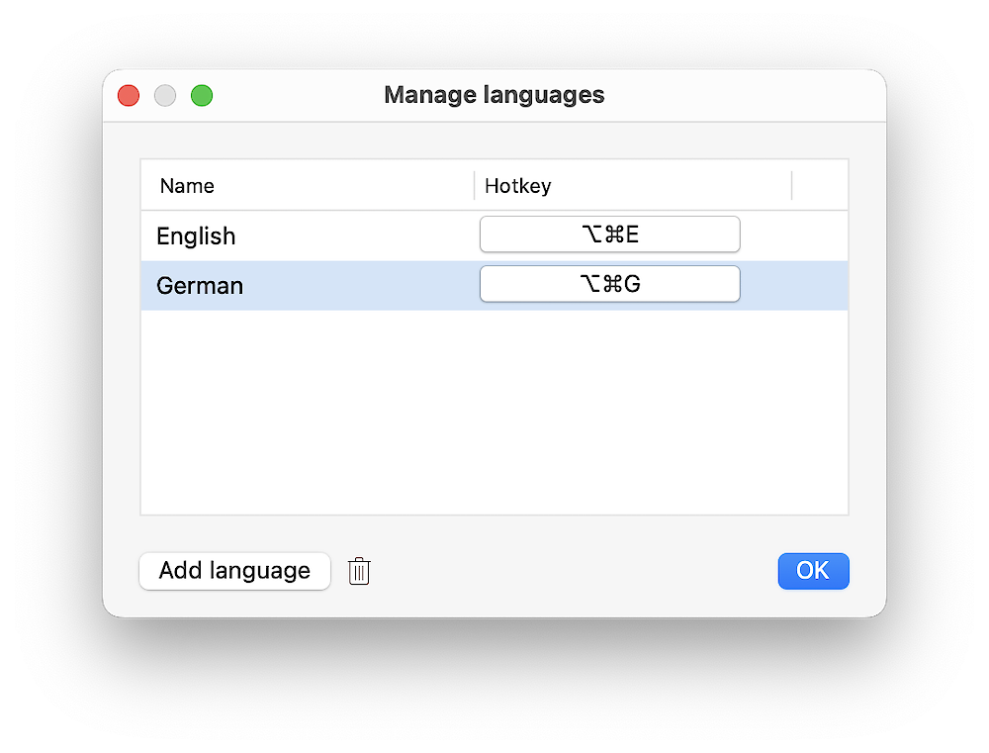Select the English language row

[x=297, y=235]
